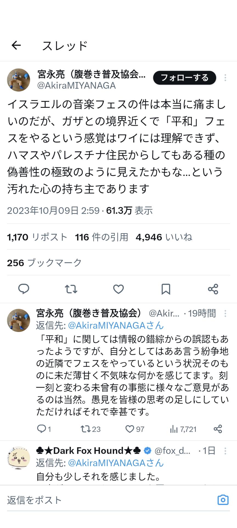This screenshot has height=528, width=237.
Task: Open the 4,946 いいね list
Action: pos(164,237)
